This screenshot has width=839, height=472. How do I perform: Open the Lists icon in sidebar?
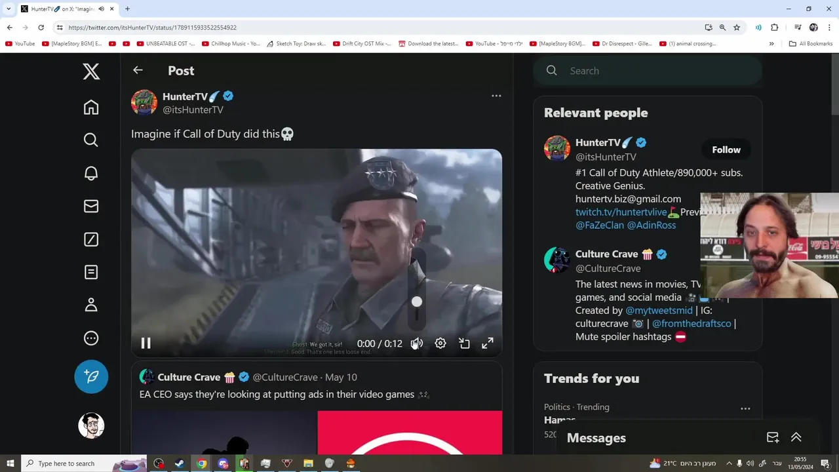(91, 272)
